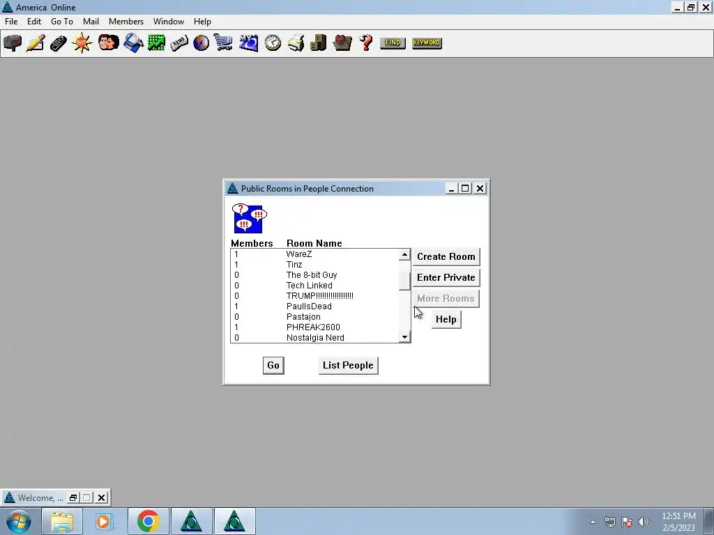Open the Internet globe icon

click(x=201, y=42)
